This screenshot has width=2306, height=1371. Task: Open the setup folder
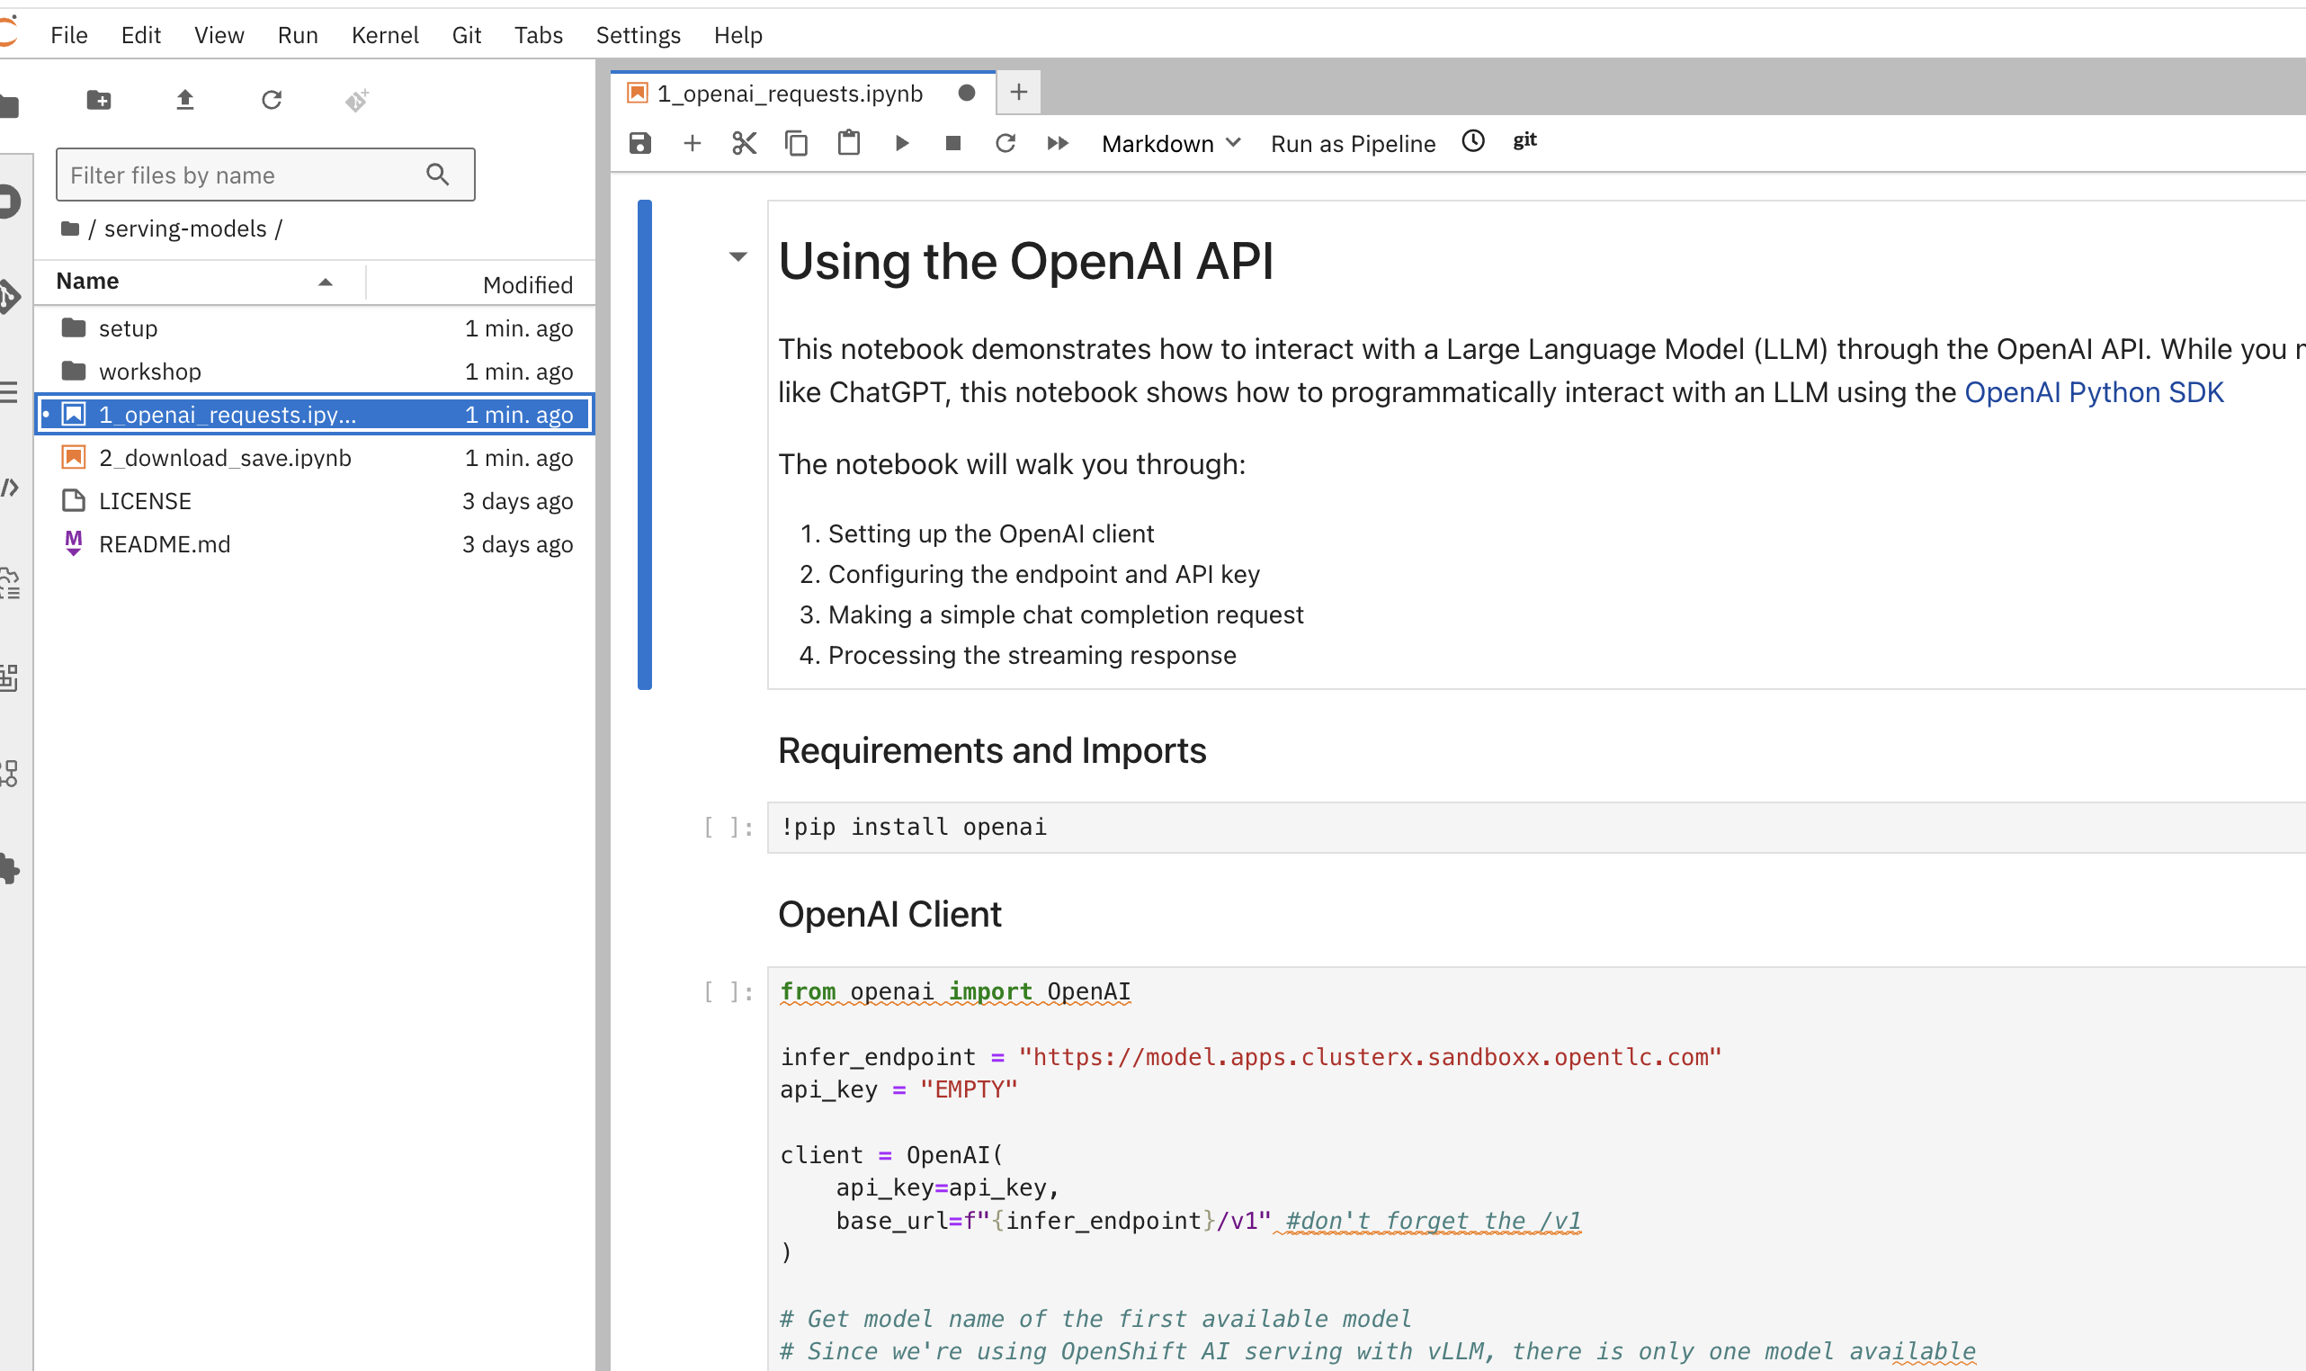pyautogui.click(x=315, y=328)
